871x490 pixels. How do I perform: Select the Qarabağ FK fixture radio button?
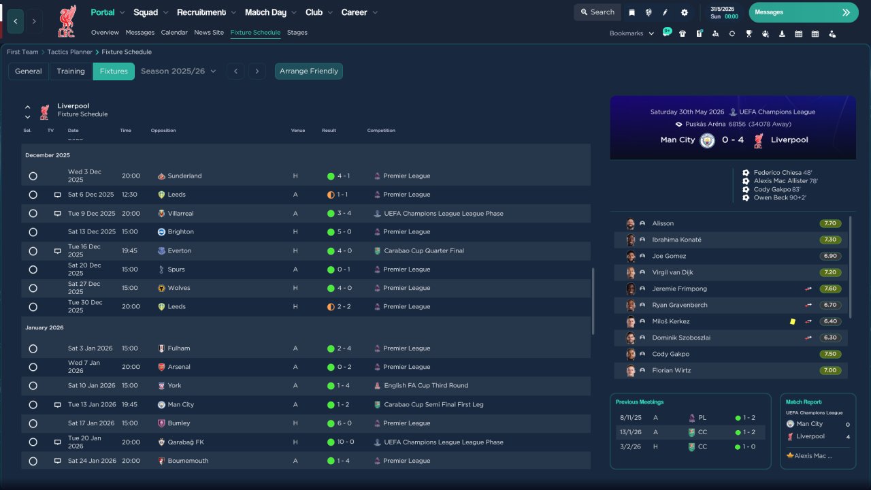point(33,442)
